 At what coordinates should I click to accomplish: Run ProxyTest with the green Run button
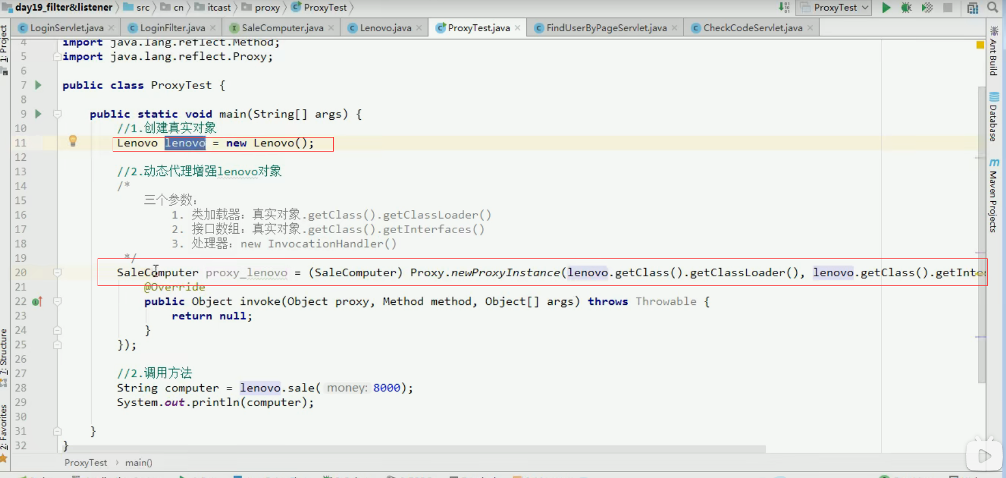(x=886, y=8)
